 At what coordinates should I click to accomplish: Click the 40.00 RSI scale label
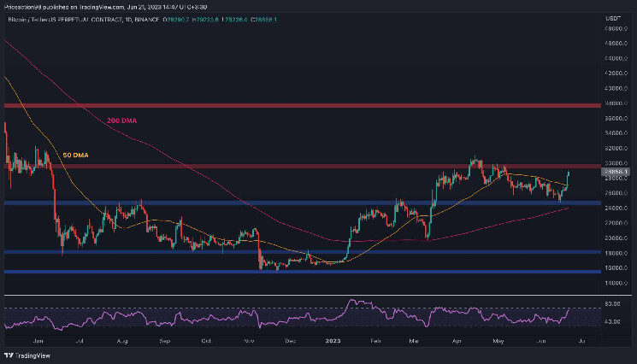[613, 322]
